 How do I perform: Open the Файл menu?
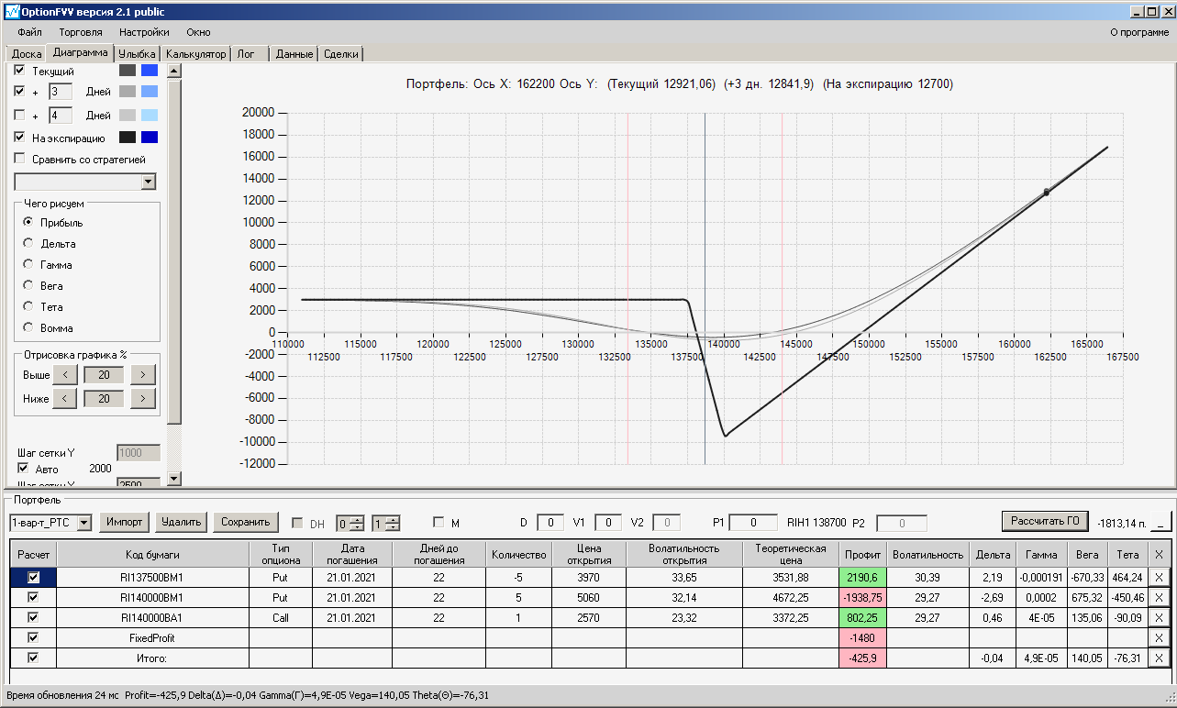30,32
